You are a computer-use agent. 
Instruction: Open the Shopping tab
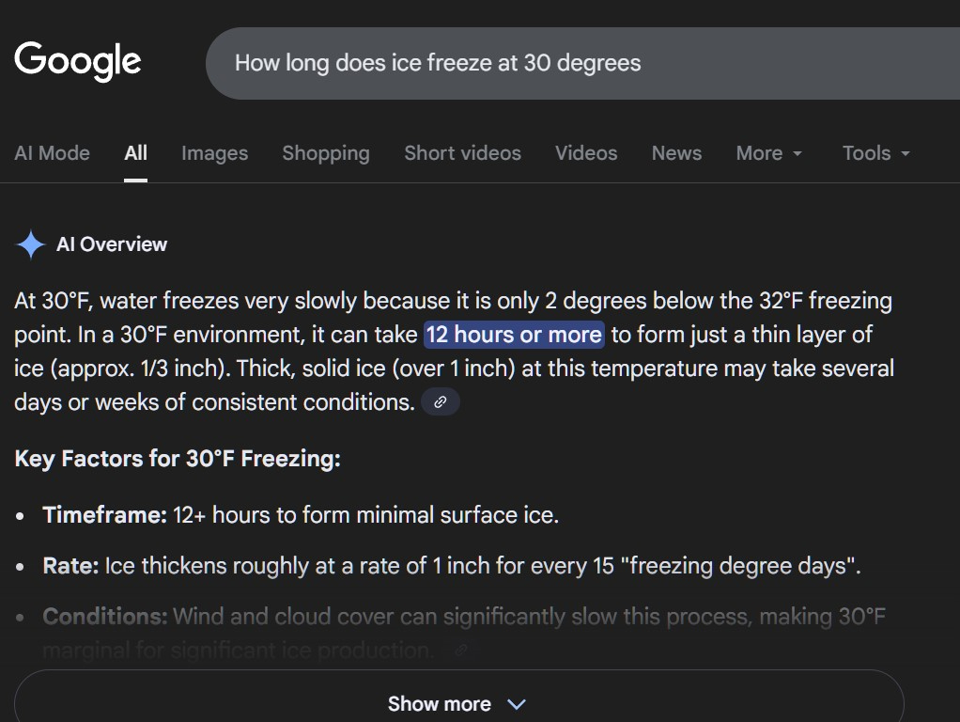click(x=326, y=153)
